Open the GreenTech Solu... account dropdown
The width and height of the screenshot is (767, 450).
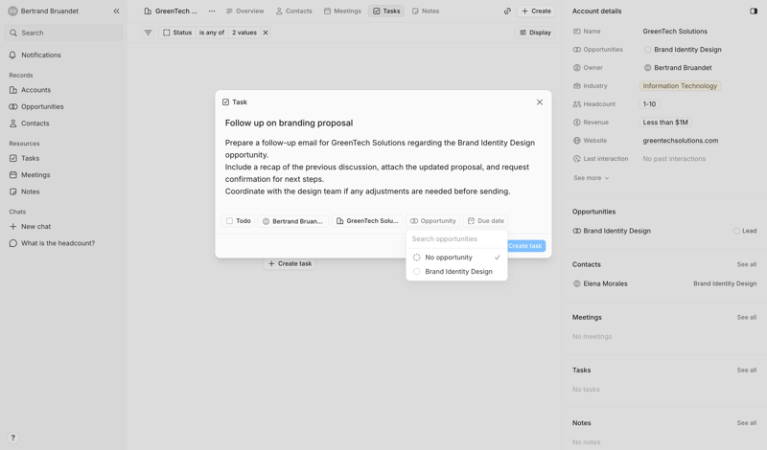point(367,221)
